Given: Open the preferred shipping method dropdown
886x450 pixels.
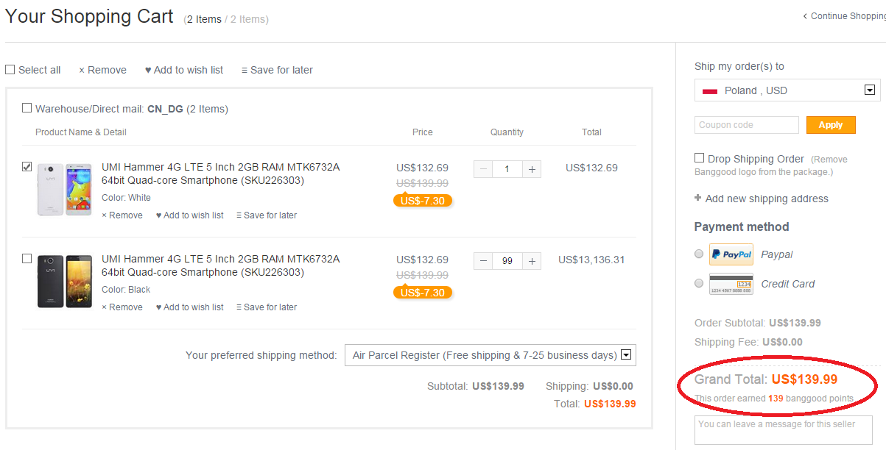Looking at the screenshot, I should pyautogui.click(x=491, y=355).
